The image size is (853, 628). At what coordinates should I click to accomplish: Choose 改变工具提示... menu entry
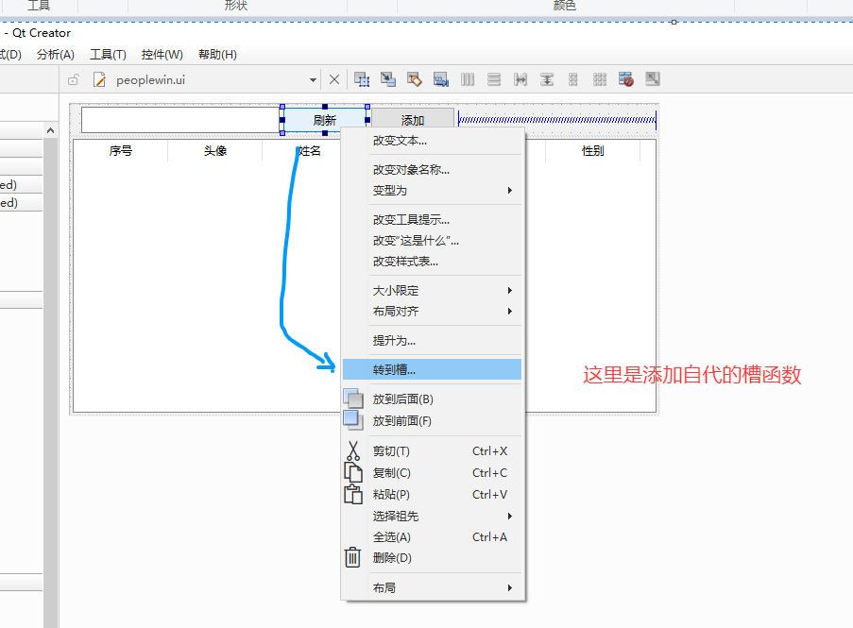click(432, 220)
